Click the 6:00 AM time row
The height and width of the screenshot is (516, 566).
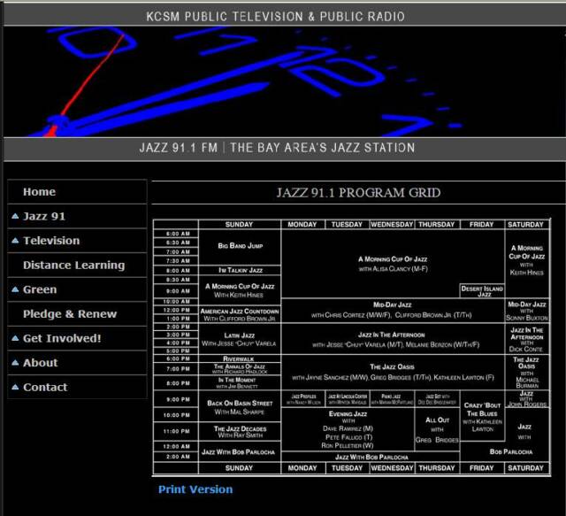176,234
